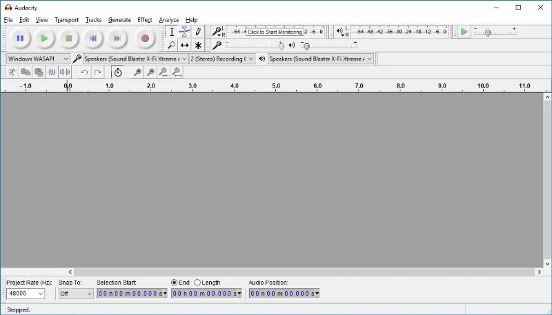Select the Envelope tool

tap(184, 32)
